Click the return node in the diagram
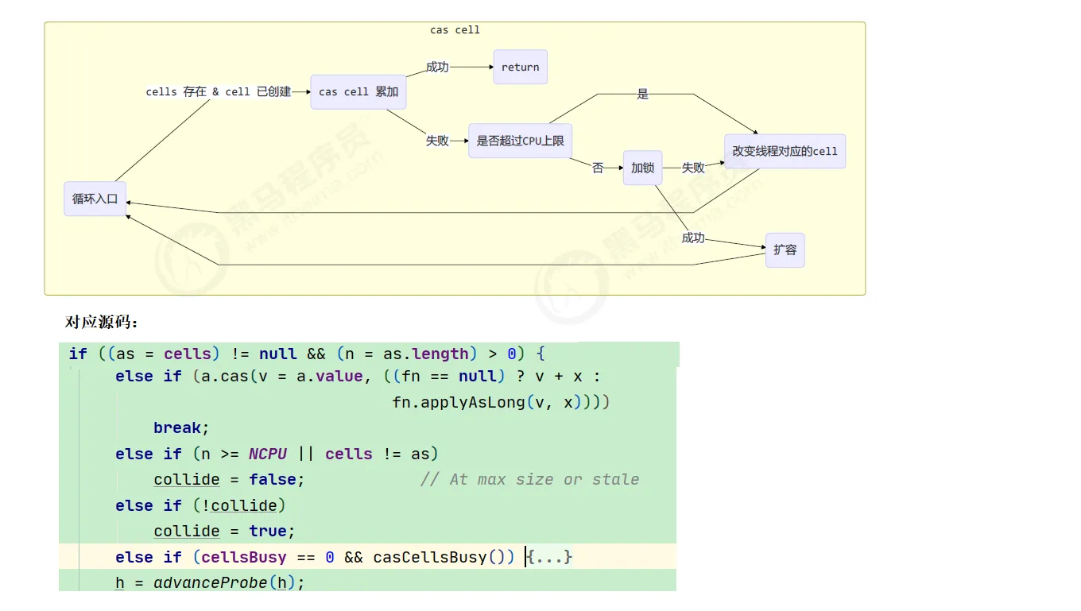Image resolution: width=1081 pixels, height=611 pixels. coord(521,68)
